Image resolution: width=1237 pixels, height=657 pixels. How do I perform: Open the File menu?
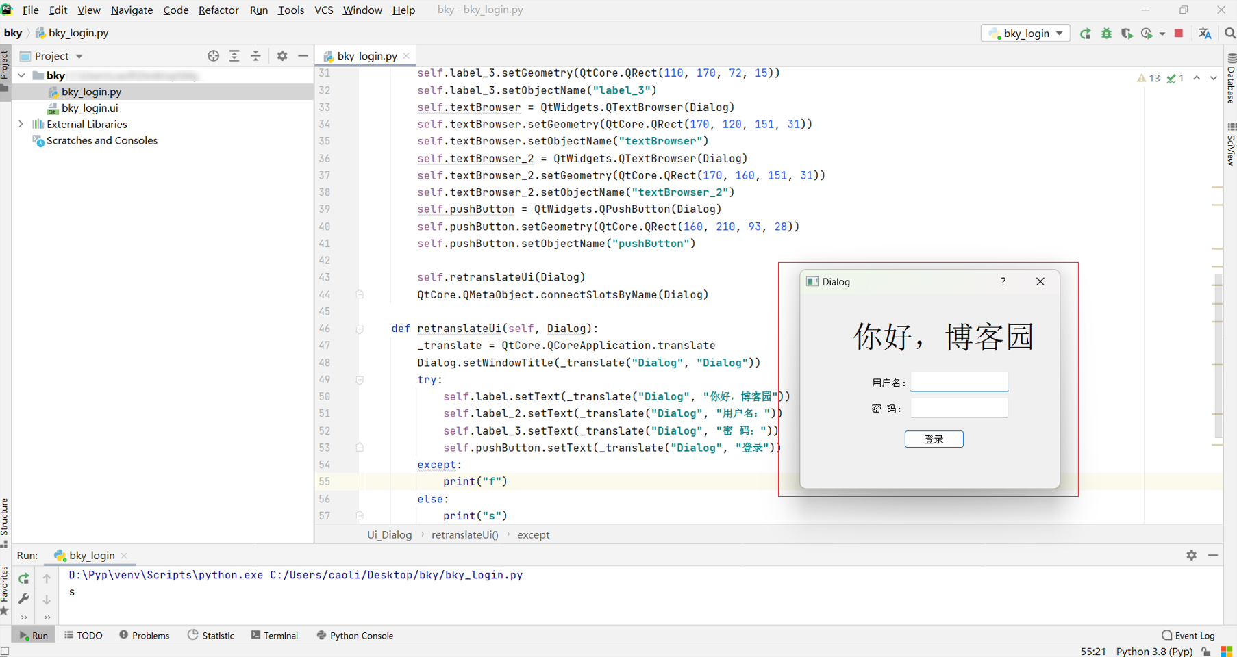pyautogui.click(x=31, y=10)
